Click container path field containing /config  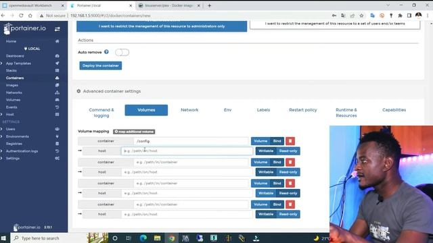pyautogui.click(x=191, y=141)
